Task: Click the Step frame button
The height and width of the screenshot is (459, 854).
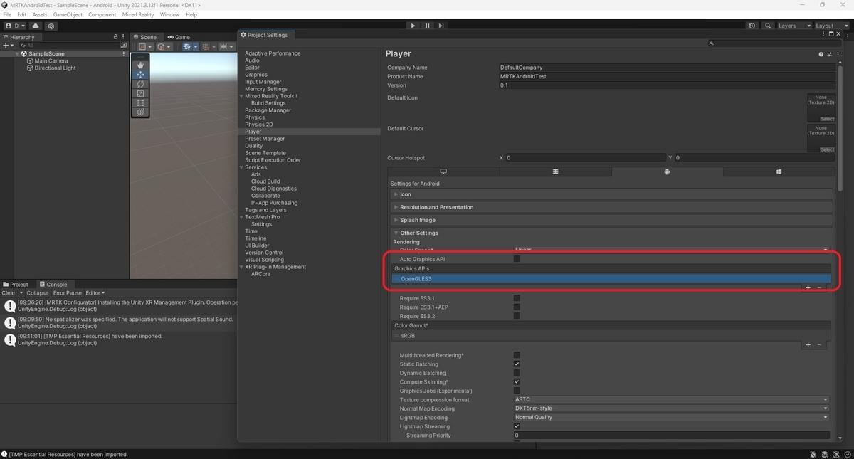Action: tap(441, 26)
